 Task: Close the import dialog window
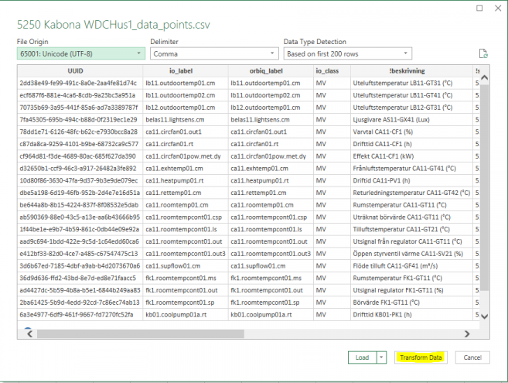[498, 8]
